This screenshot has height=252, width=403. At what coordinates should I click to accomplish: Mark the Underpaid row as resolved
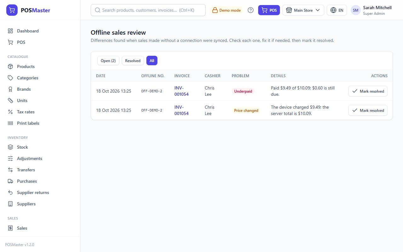pos(368,91)
